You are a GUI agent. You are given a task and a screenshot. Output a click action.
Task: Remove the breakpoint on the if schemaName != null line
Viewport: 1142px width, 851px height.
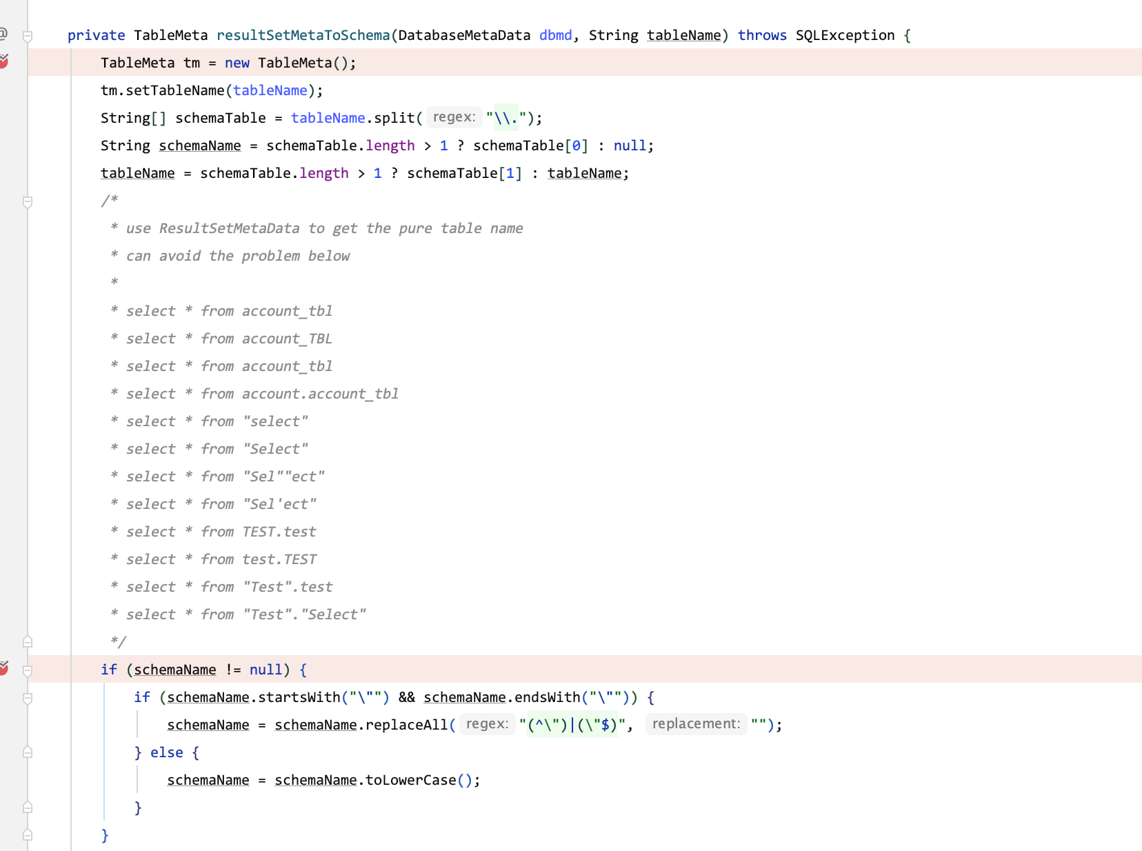3,669
